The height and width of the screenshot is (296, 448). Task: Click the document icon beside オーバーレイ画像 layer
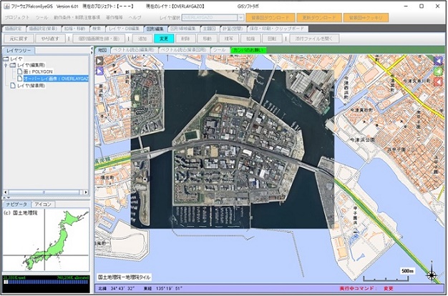[x=20, y=78]
